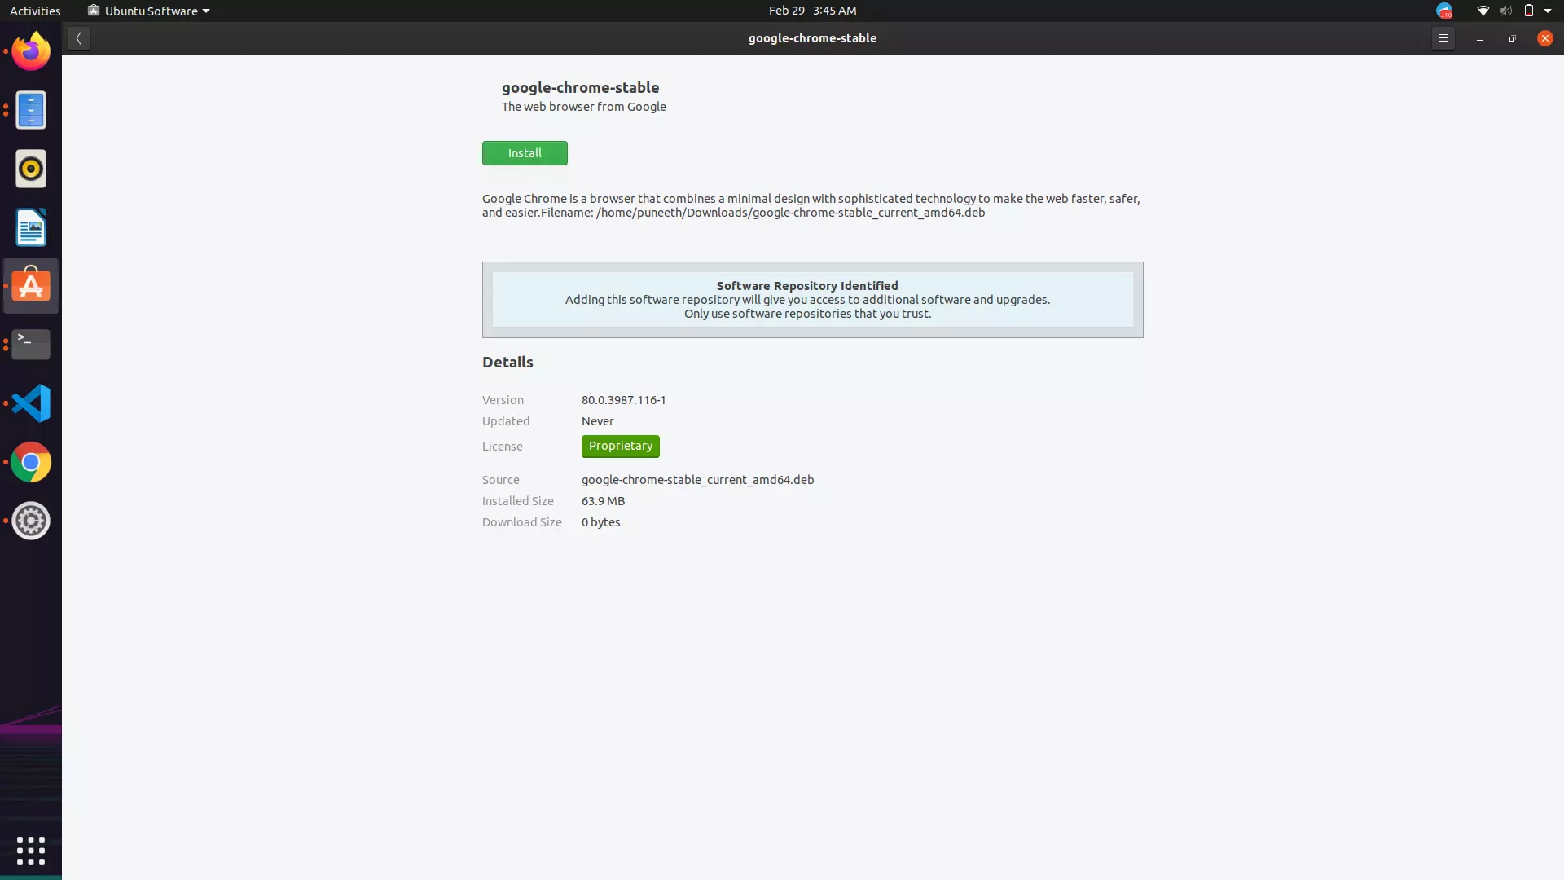1564x880 pixels.
Task: Click the notification tray icon with the badge
Action: click(1444, 11)
